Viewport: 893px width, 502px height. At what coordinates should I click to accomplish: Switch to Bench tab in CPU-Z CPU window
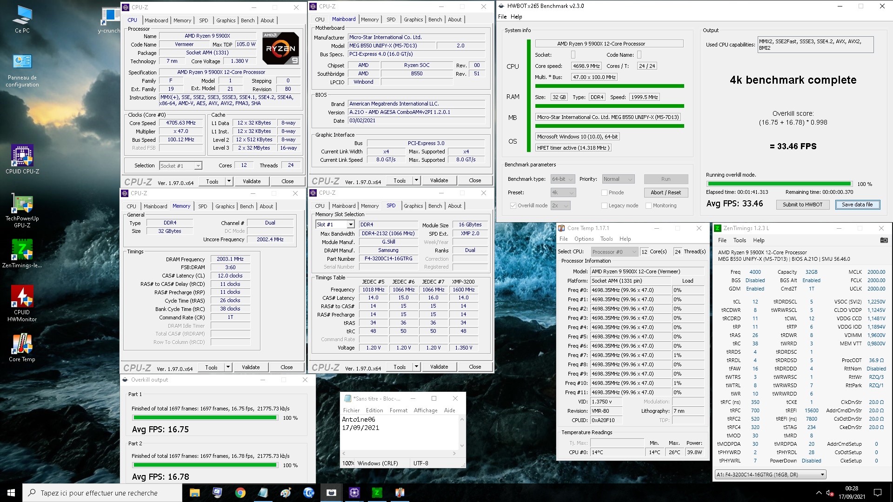click(247, 20)
